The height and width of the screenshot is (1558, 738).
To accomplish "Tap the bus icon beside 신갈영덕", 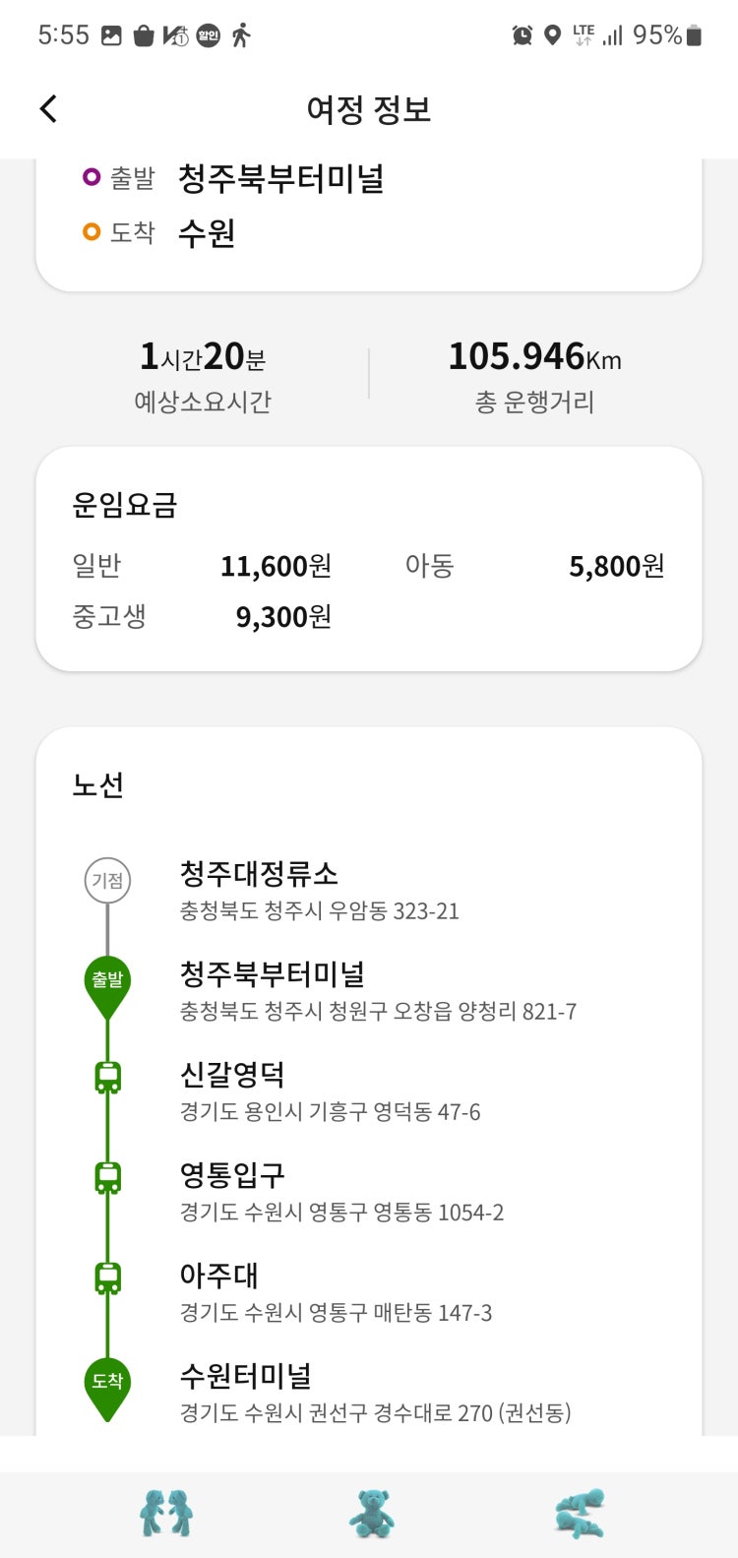I will click(107, 1078).
